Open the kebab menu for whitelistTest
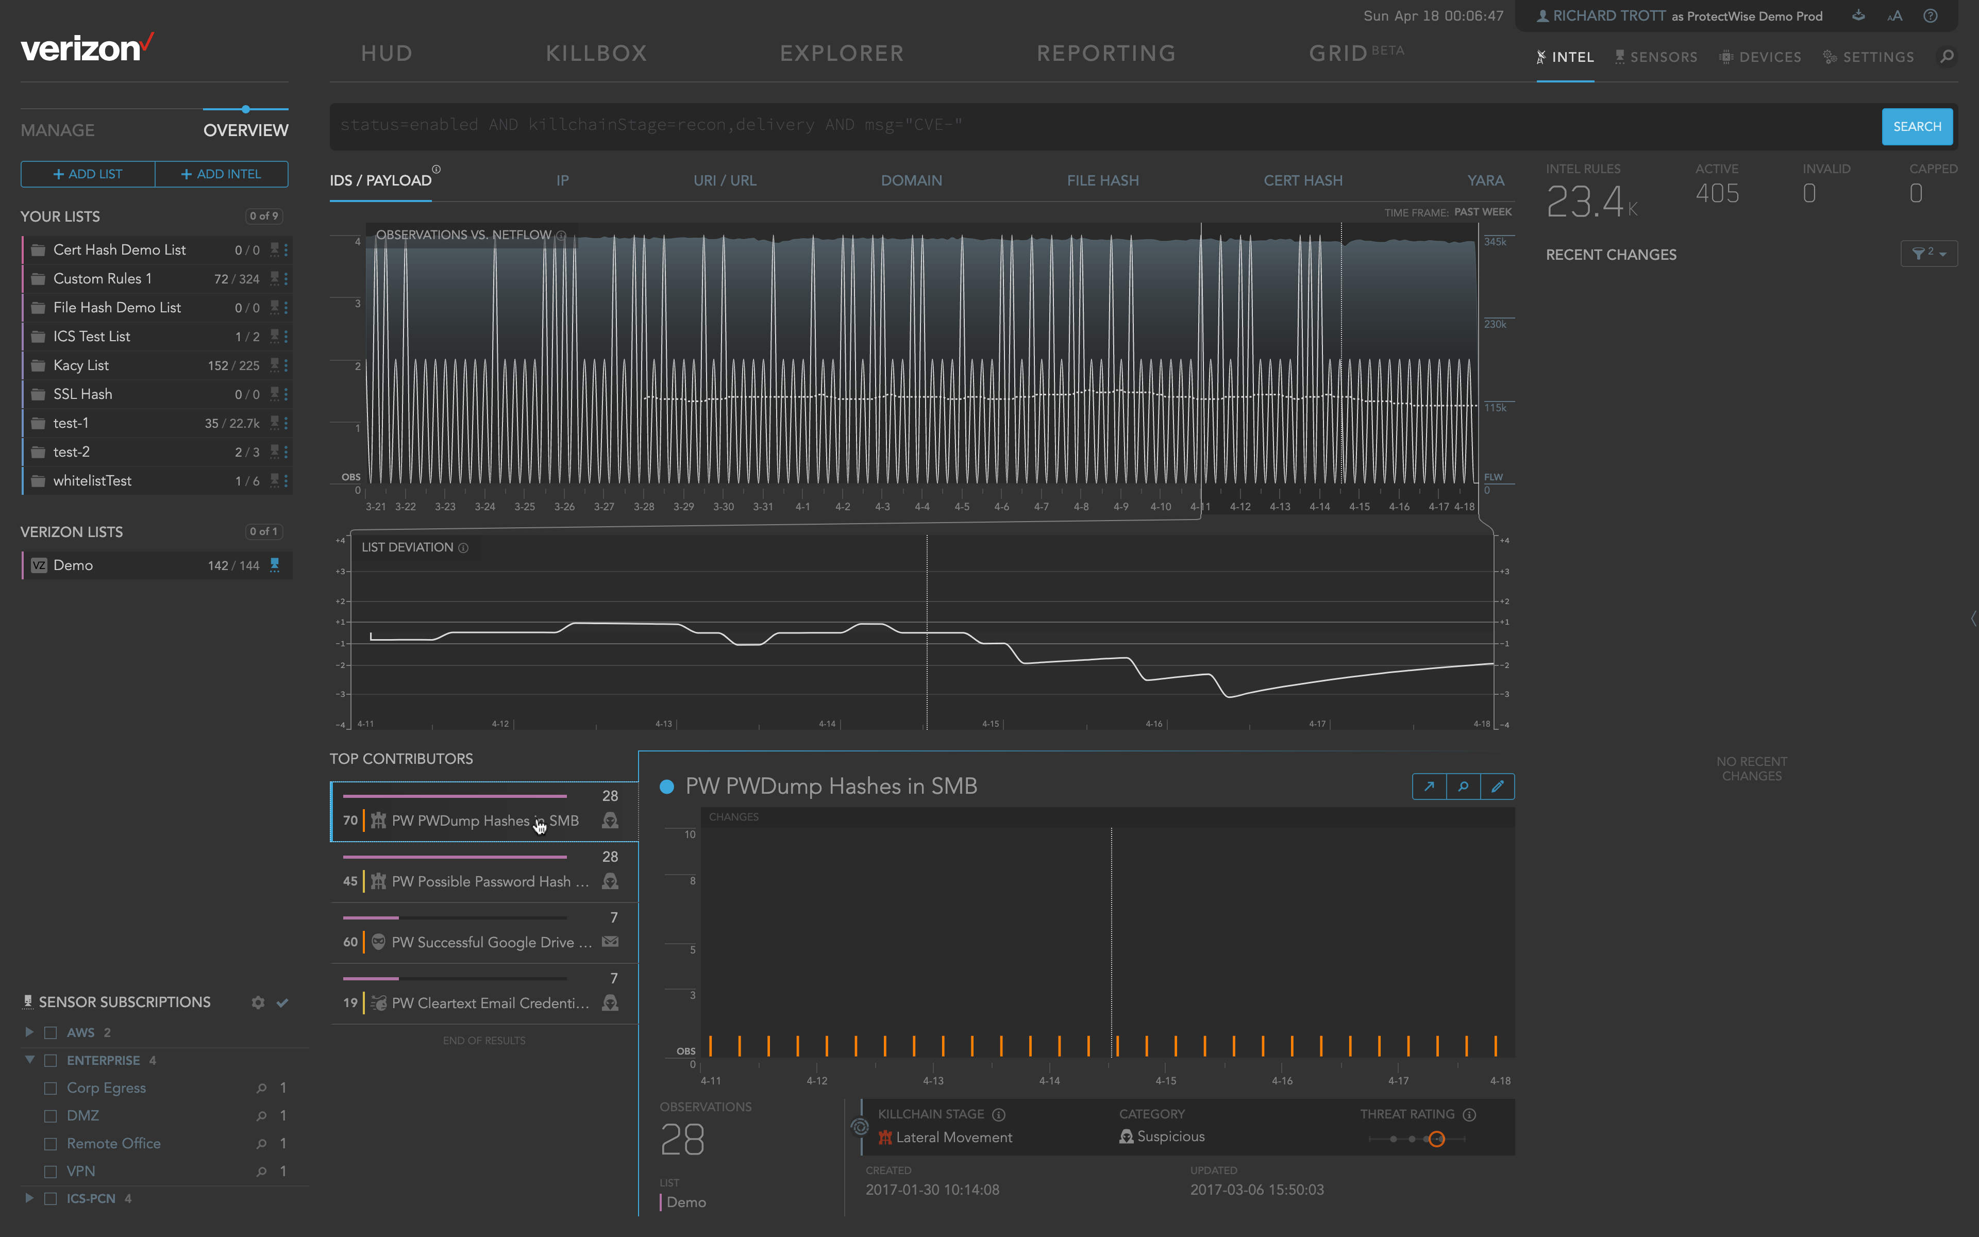This screenshot has height=1237, width=1979. [x=286, y=481]
